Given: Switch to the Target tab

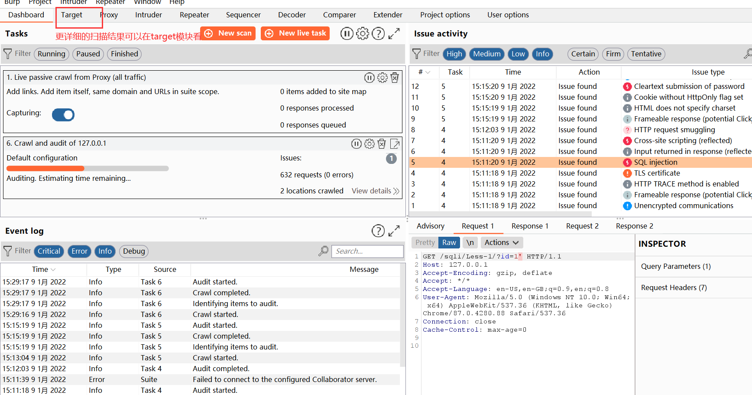Looking at the screenshot, I should coord(71,15).
